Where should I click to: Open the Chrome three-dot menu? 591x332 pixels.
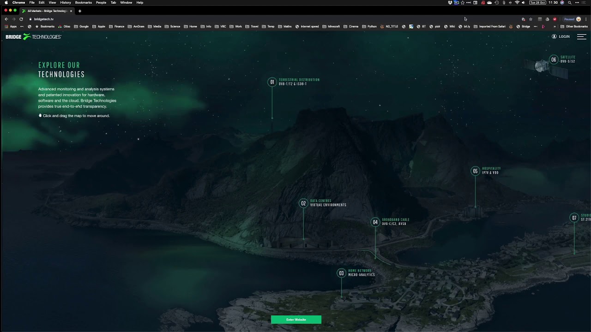[586, 19]
